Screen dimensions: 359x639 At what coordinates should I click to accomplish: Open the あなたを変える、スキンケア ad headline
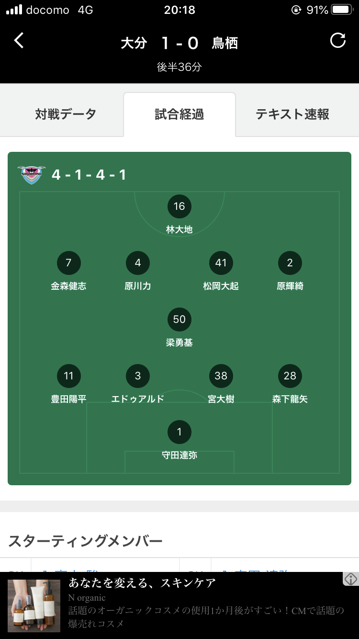142,583
